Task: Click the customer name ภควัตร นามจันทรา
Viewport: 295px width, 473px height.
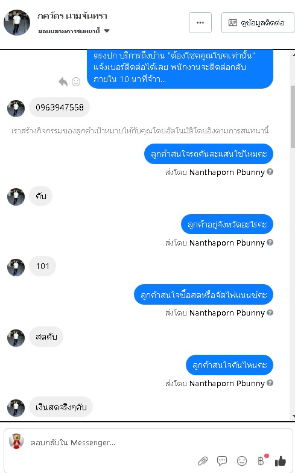Action: coord(72,16)
